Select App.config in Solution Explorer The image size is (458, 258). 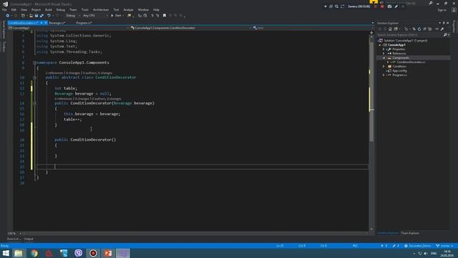click(x=399, y=71)
